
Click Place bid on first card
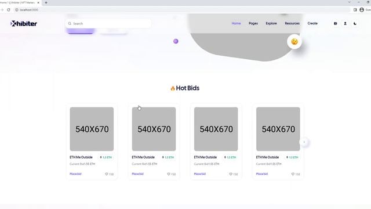[75, 174]
